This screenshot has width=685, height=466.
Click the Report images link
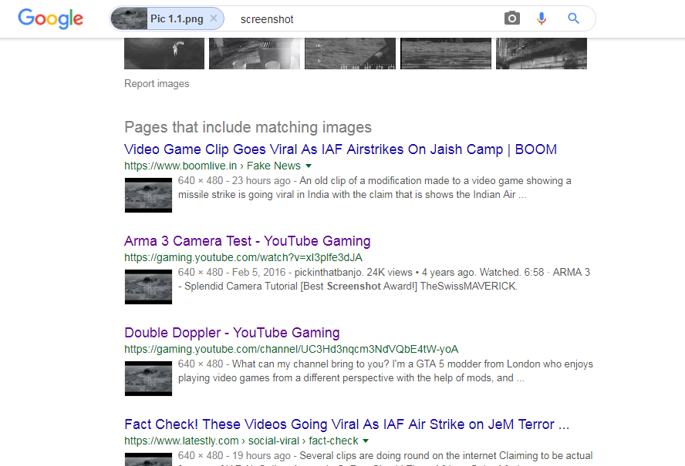(157, 83)
